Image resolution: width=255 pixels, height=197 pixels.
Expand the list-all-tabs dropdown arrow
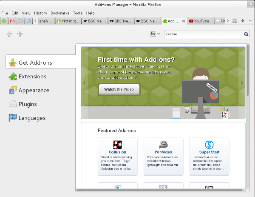click(x=250, y=21)
